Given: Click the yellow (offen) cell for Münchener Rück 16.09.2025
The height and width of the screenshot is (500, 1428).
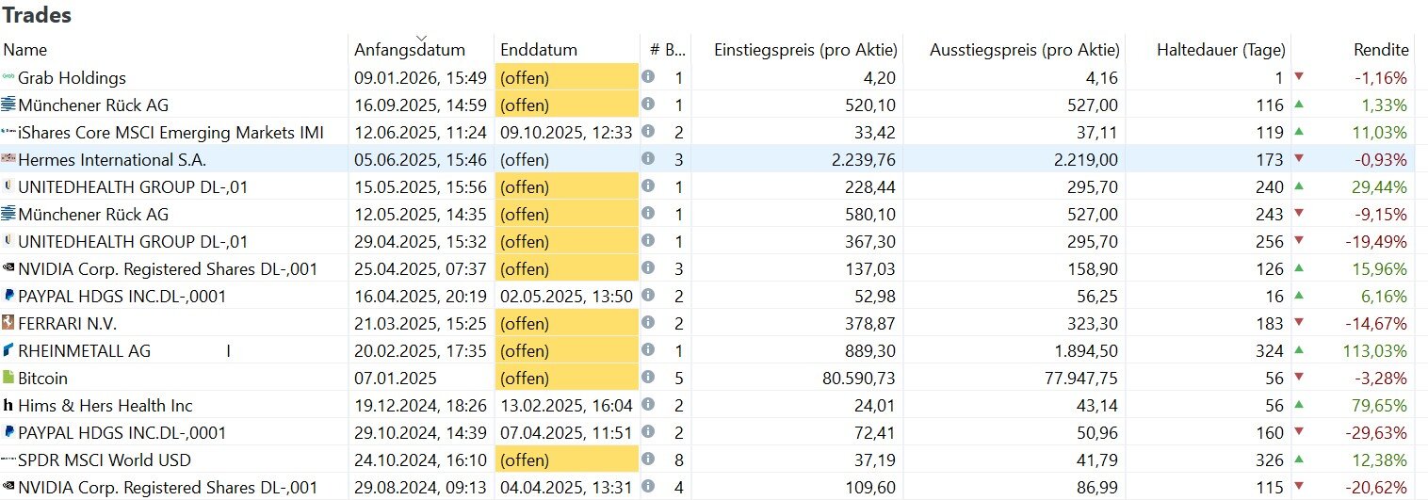Looking at the screenshot, I should click(x=567, y=105).
